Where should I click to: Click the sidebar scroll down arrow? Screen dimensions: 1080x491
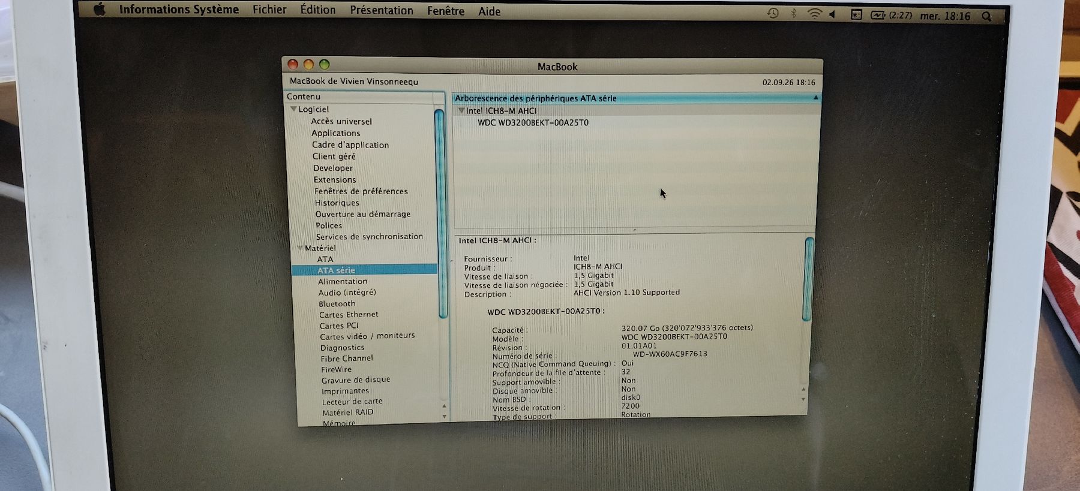coord(444,416)
